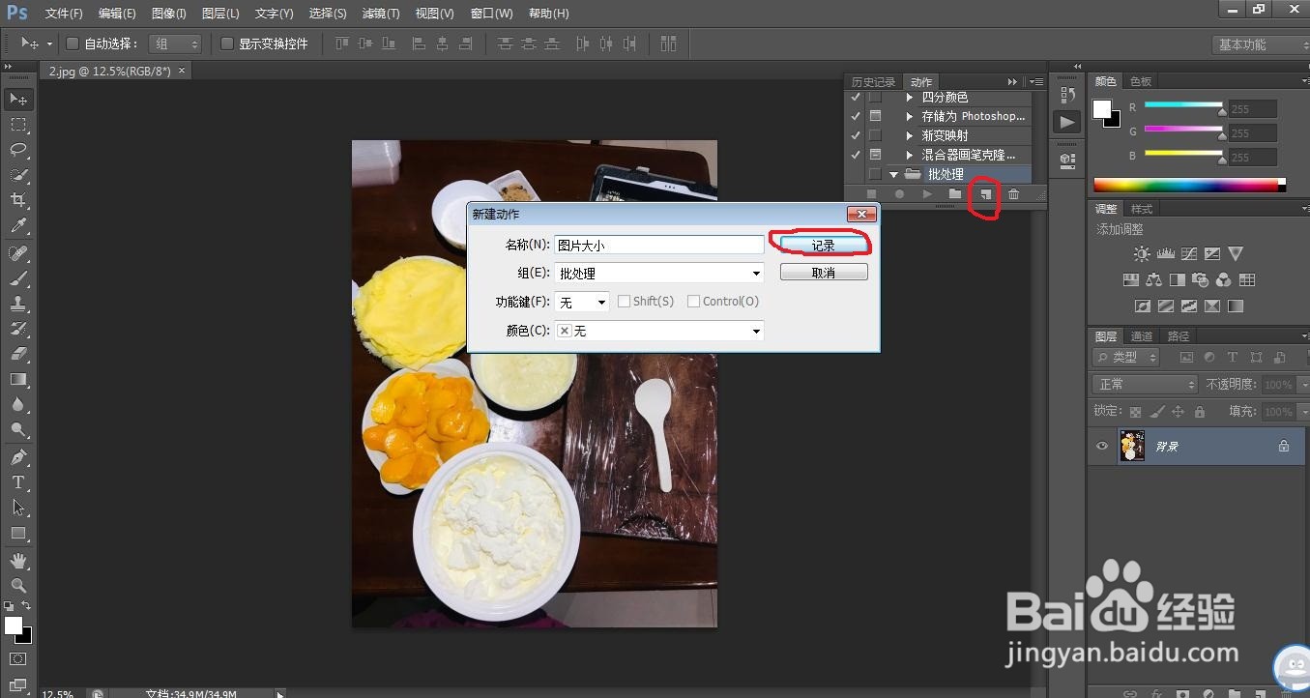Screen dimensions: 1310x698
Task: Select the Quick Selection tool
Action: pos(18,175)
